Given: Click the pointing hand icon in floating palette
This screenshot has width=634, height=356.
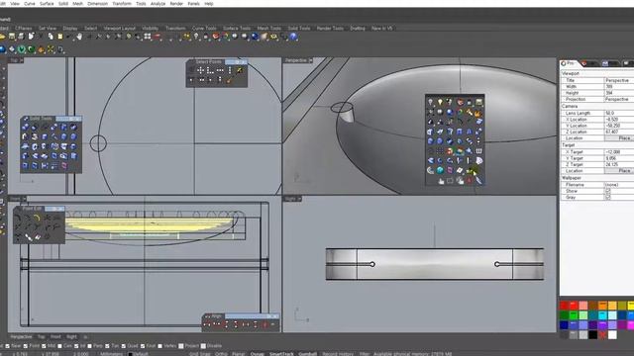Looking at the screenshot, I should (x=441, y=181).
